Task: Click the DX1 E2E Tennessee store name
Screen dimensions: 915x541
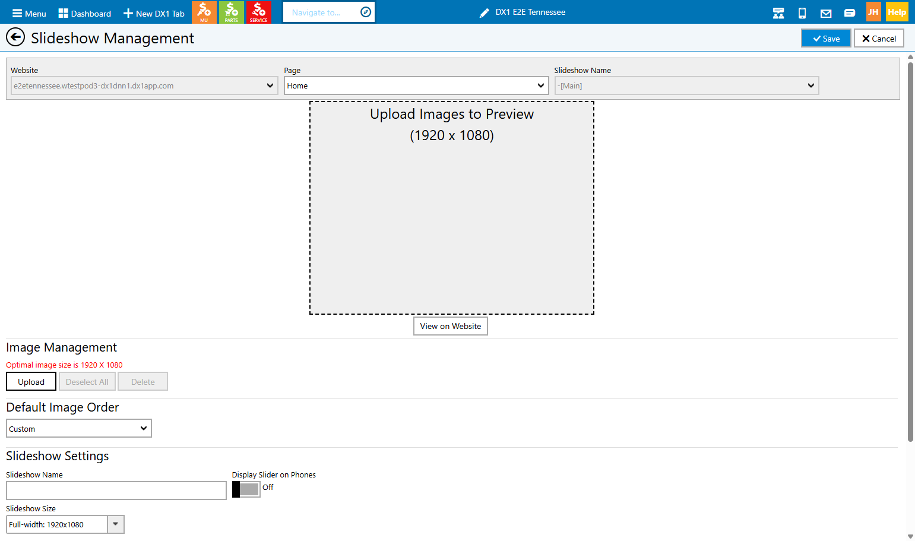Action: click(530, 12)
